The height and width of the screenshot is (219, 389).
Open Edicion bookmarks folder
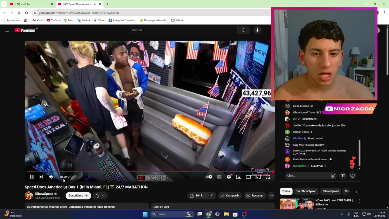[178, 20]
